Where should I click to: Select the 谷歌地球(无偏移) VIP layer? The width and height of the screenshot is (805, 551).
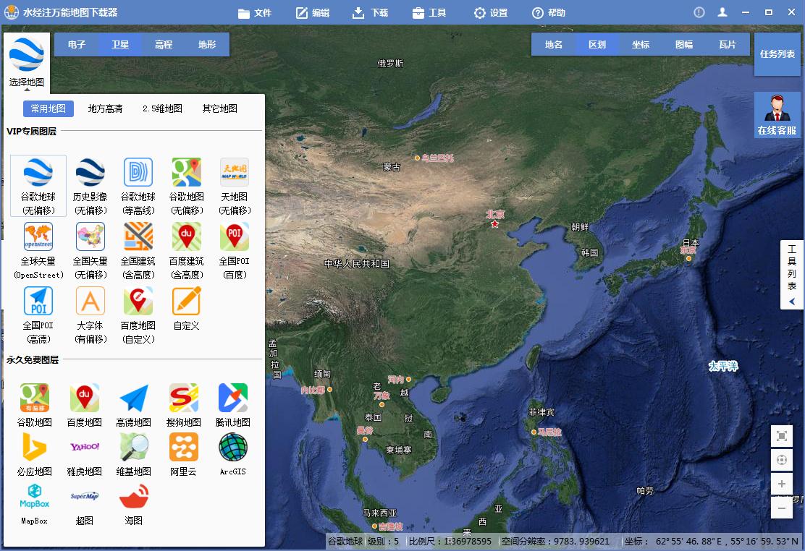pyautogui.click(x=38, y=185)
